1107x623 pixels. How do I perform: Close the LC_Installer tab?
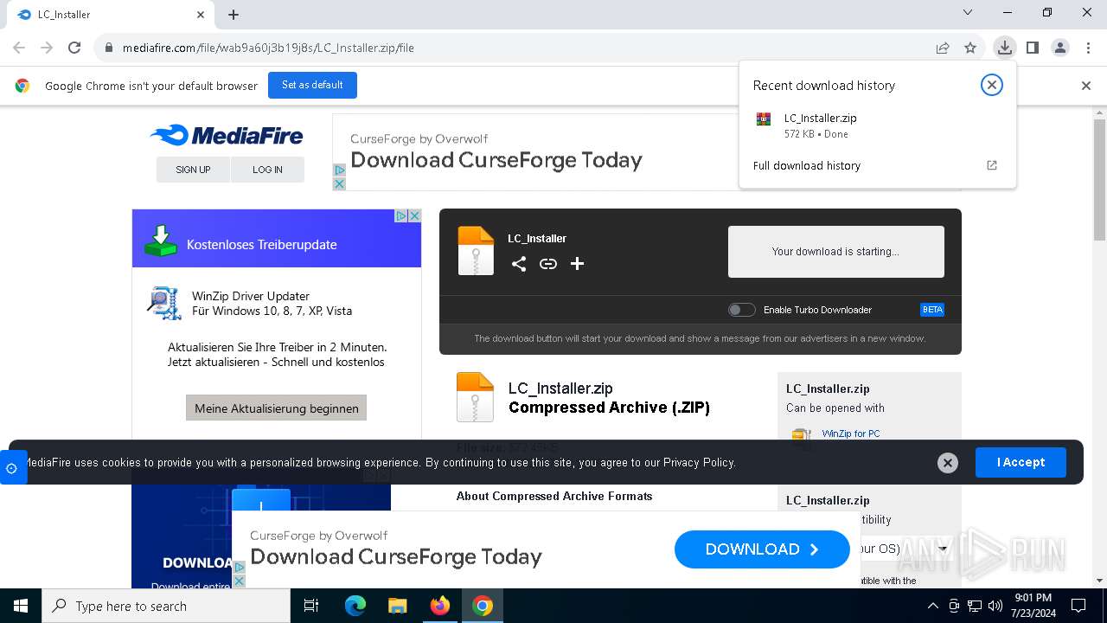tap(201, 15)
